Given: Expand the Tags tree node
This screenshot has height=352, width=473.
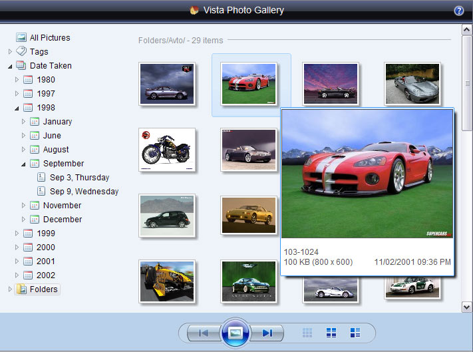Looking at the screenshot, I should [10, 52].
